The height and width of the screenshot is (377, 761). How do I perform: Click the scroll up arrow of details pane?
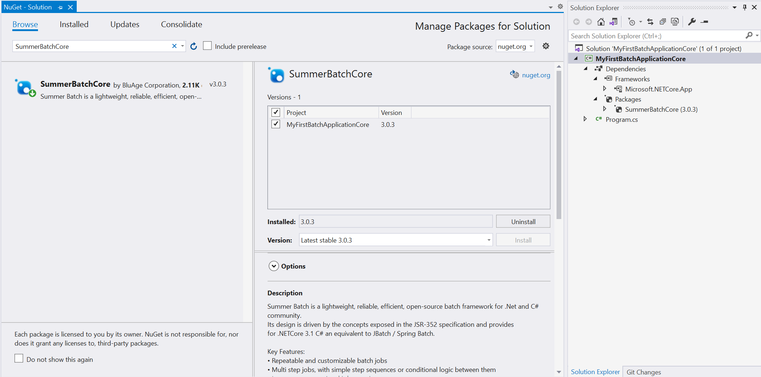click(559, 67)
